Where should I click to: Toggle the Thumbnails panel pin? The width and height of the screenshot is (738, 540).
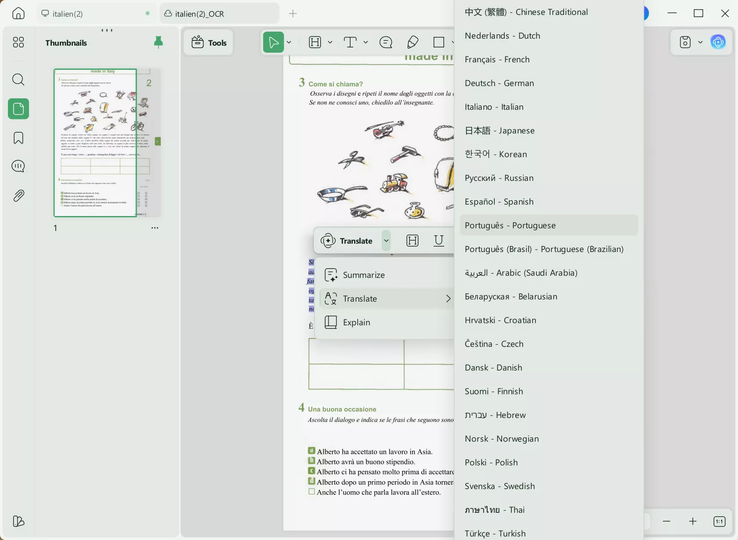(x=159, y=42)
